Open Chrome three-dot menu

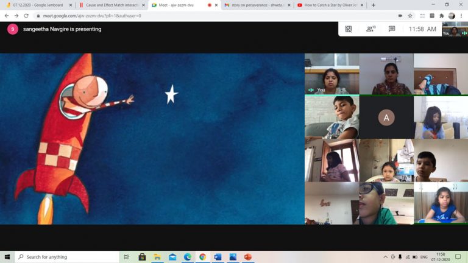(x=461, y=16)
